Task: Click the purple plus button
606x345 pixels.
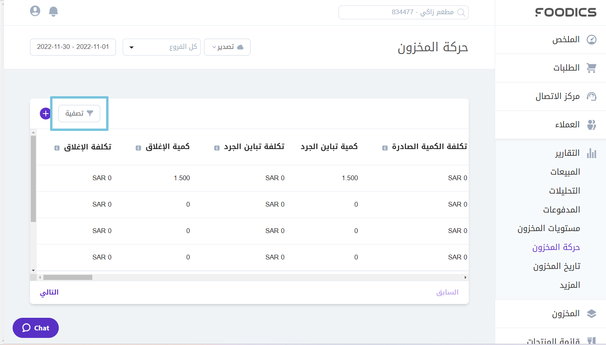Action: (45, 113)
